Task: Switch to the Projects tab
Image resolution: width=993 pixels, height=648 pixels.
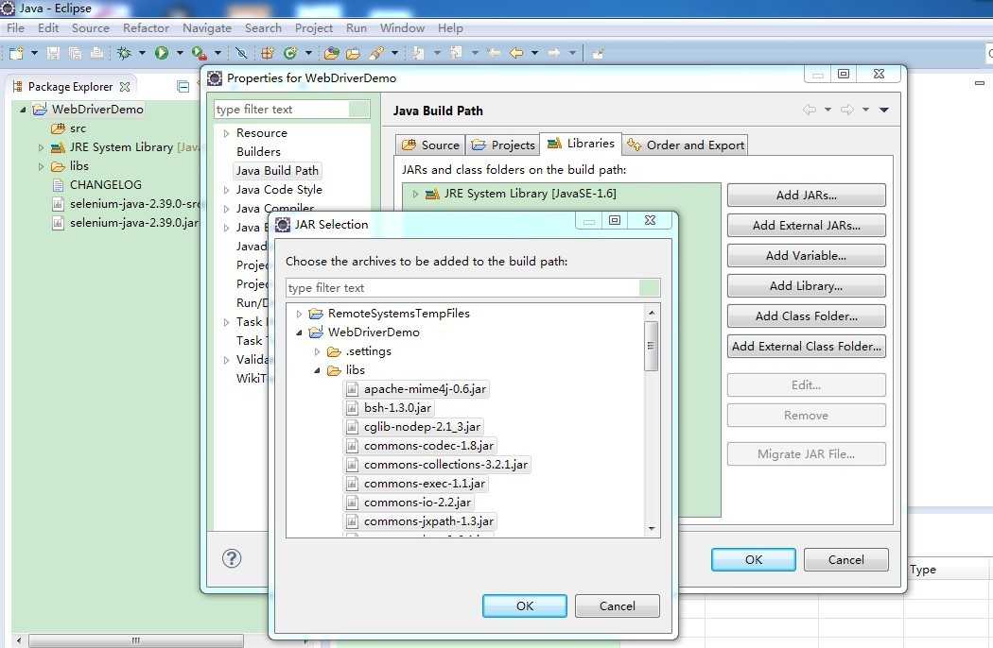Action: tap(503, 145)
